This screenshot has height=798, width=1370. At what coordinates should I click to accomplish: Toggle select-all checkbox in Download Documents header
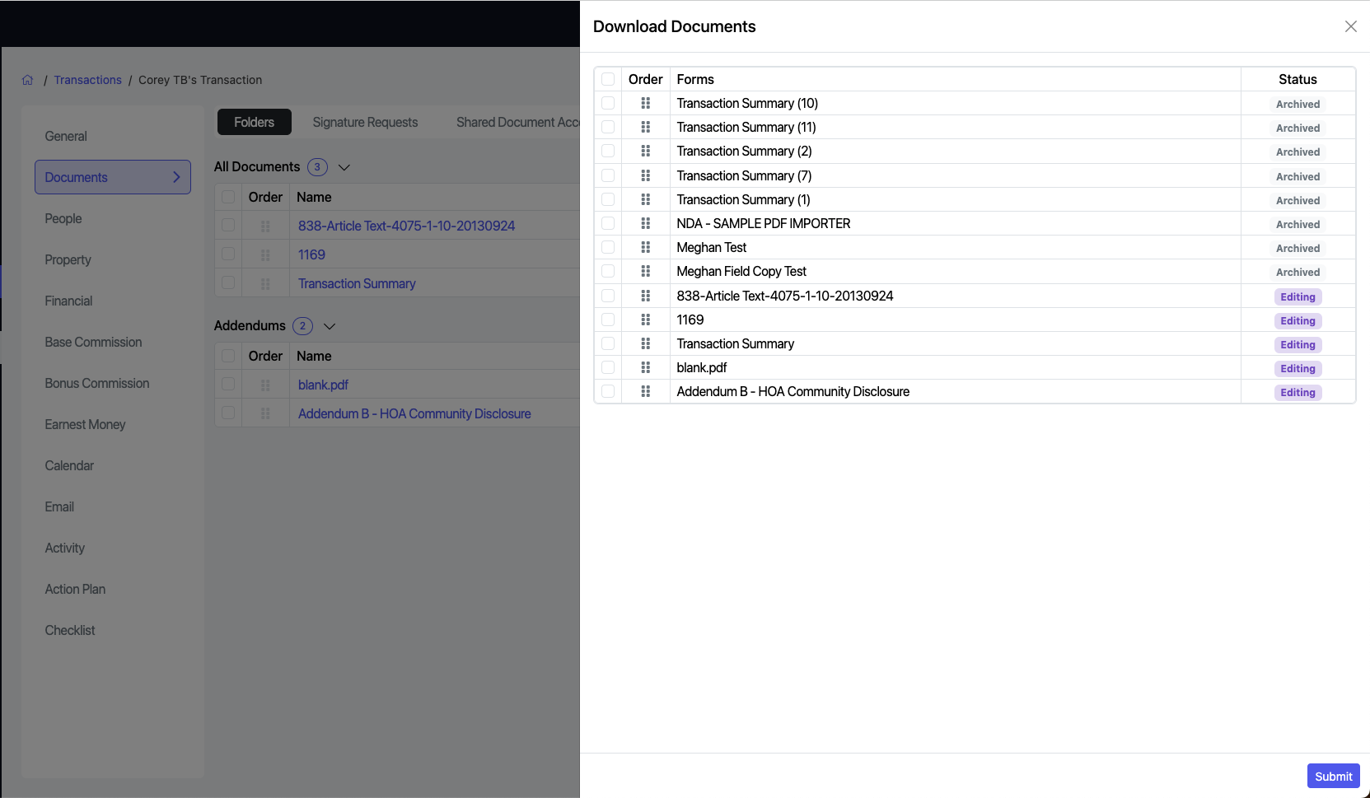[x=608, y=79]
